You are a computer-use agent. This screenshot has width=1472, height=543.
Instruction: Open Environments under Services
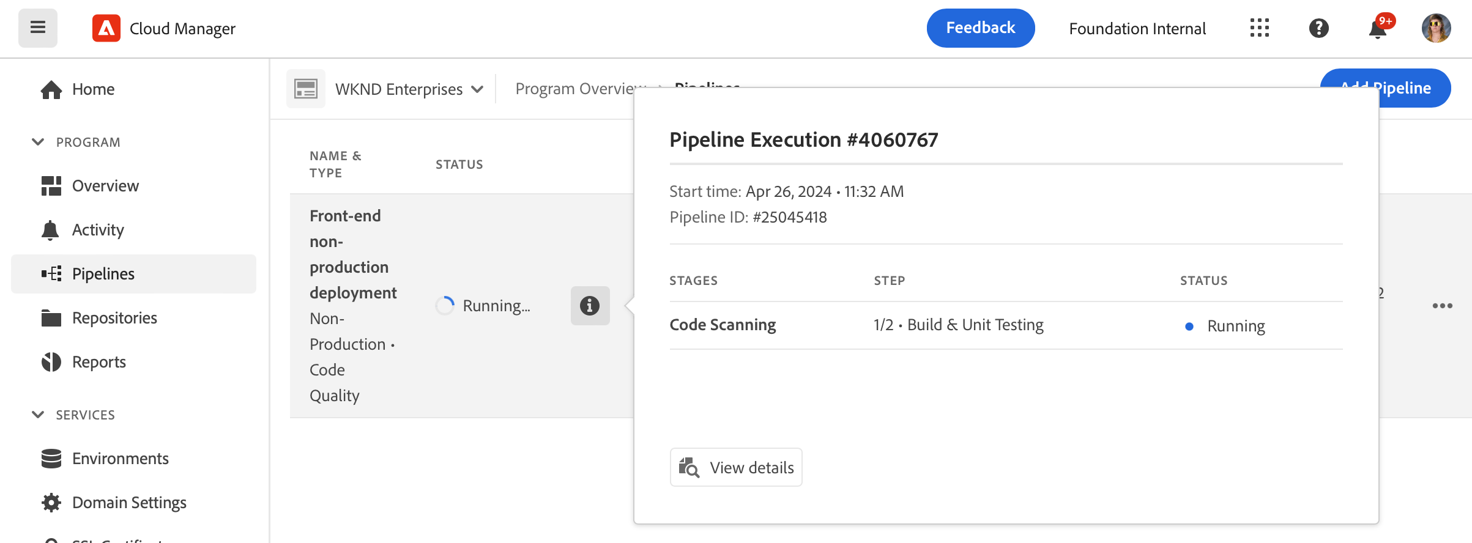pyautogui.click(x=120, y=459)
